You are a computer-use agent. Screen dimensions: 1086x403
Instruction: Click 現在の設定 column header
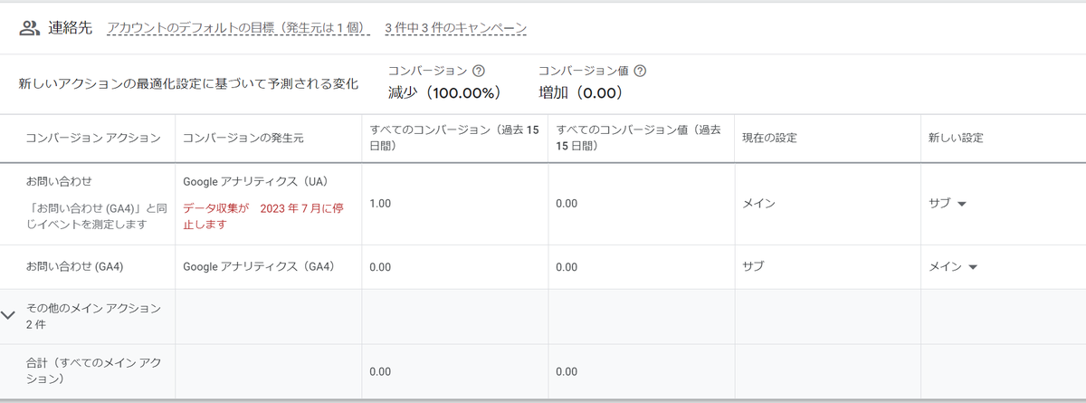(x=771, y=138)
